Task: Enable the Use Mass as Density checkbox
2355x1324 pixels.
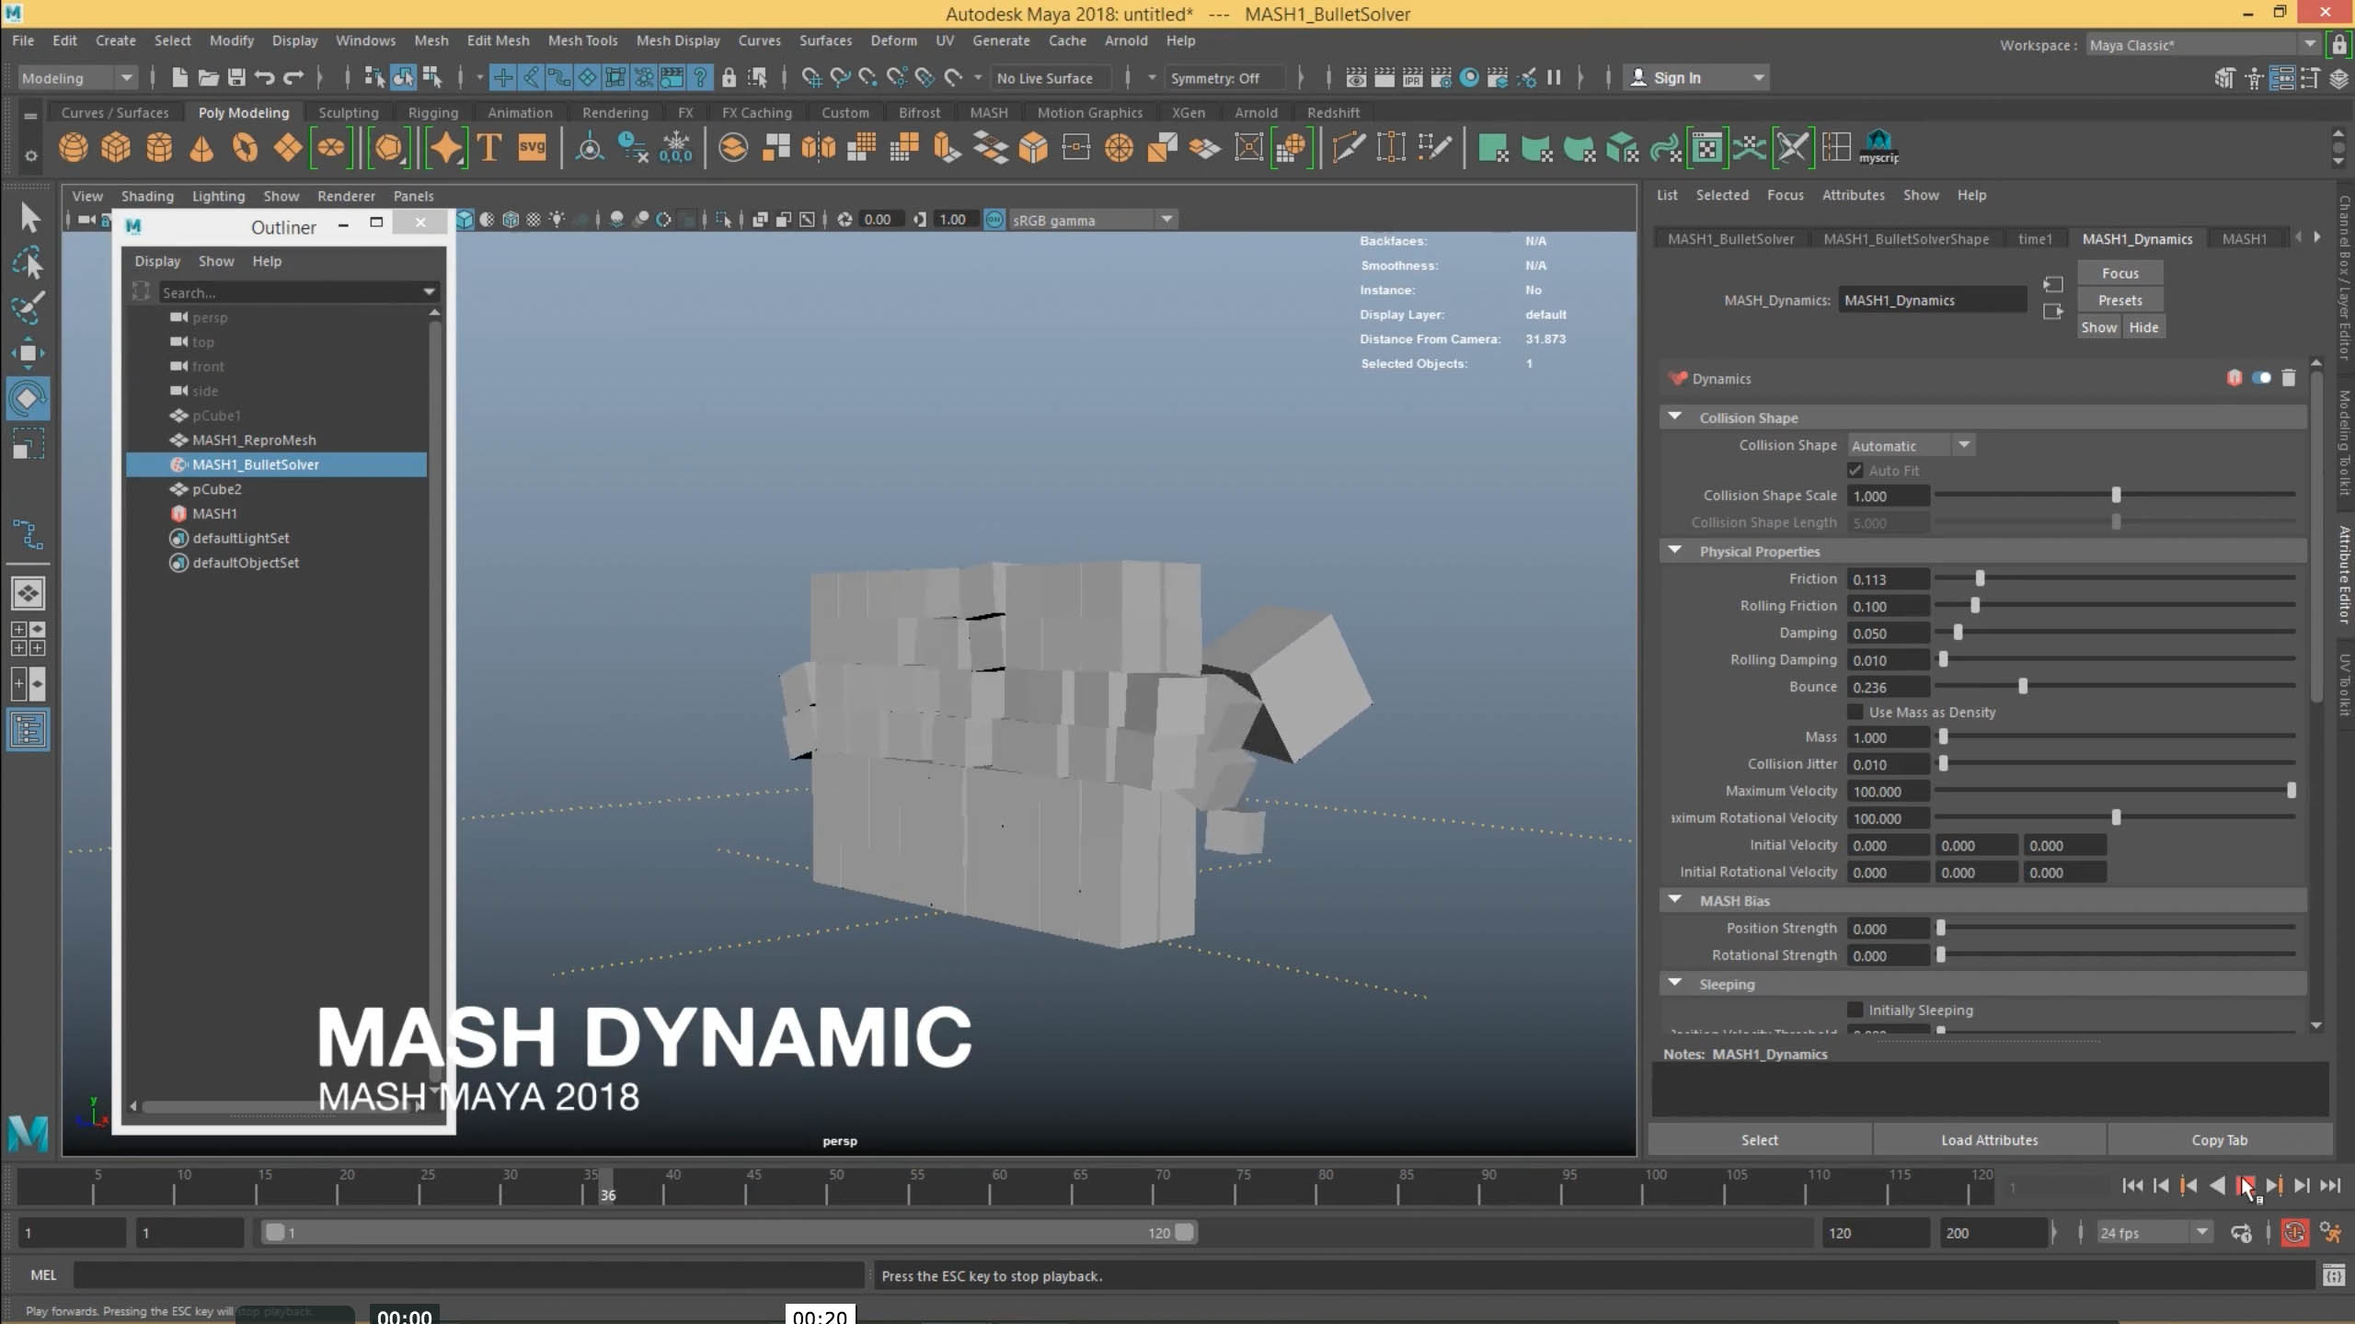Action: coord(1855,713)
